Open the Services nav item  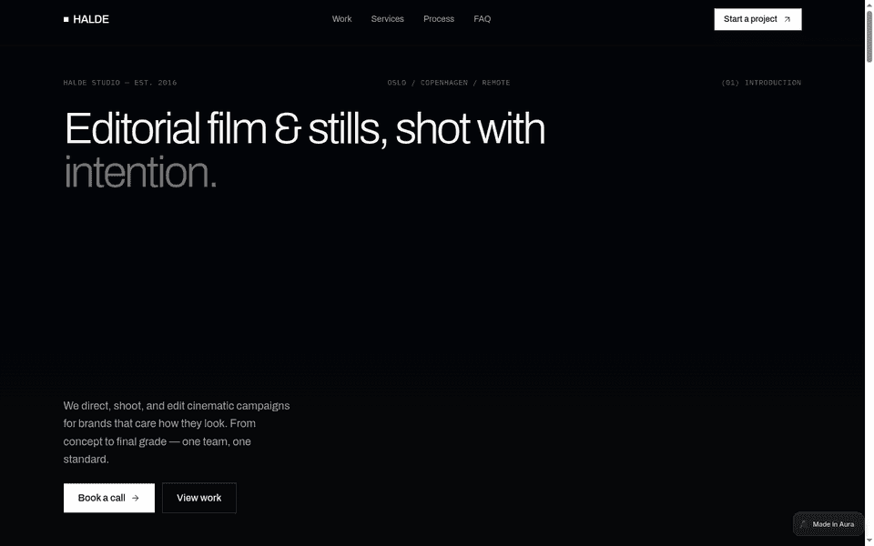pos(388,19)
